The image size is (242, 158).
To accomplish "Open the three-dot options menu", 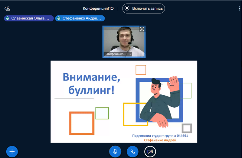I will pyautogui.click(x=240, y=9).
